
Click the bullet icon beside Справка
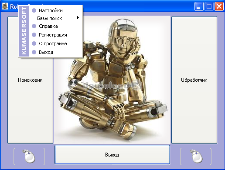pos(34,26)
